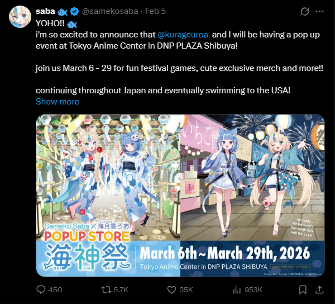Click the saba display name

(45, 11)
